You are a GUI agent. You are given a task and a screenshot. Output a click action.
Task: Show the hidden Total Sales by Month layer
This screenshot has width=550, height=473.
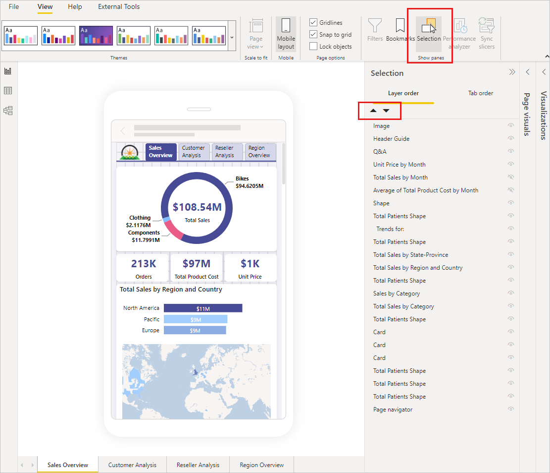510,177
